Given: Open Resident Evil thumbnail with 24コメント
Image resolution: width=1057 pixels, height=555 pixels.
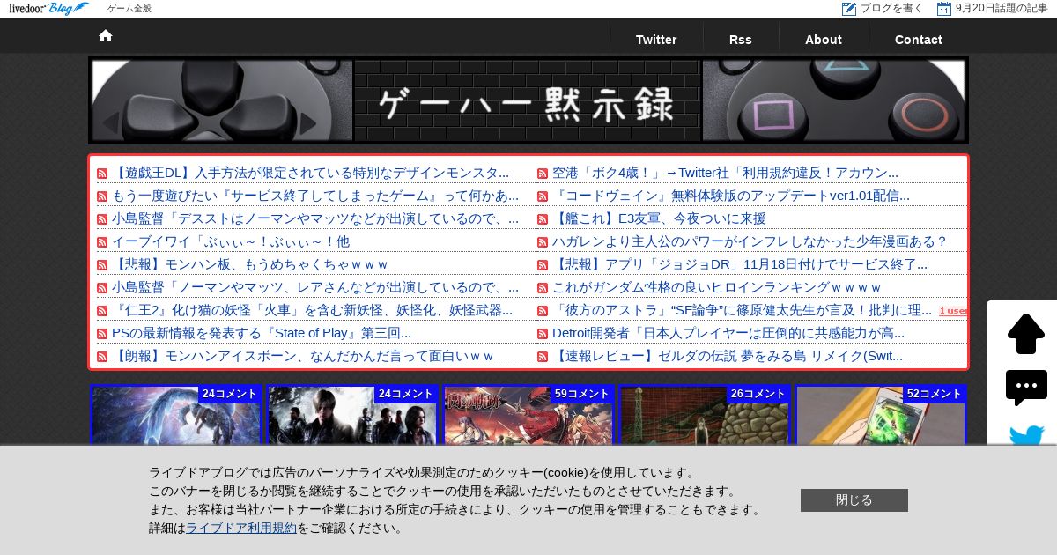Looking at the screenshot, I should (352, 415).
